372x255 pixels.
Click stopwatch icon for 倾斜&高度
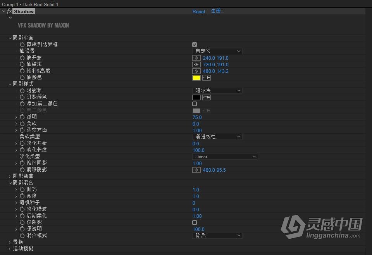coord(22,71)
